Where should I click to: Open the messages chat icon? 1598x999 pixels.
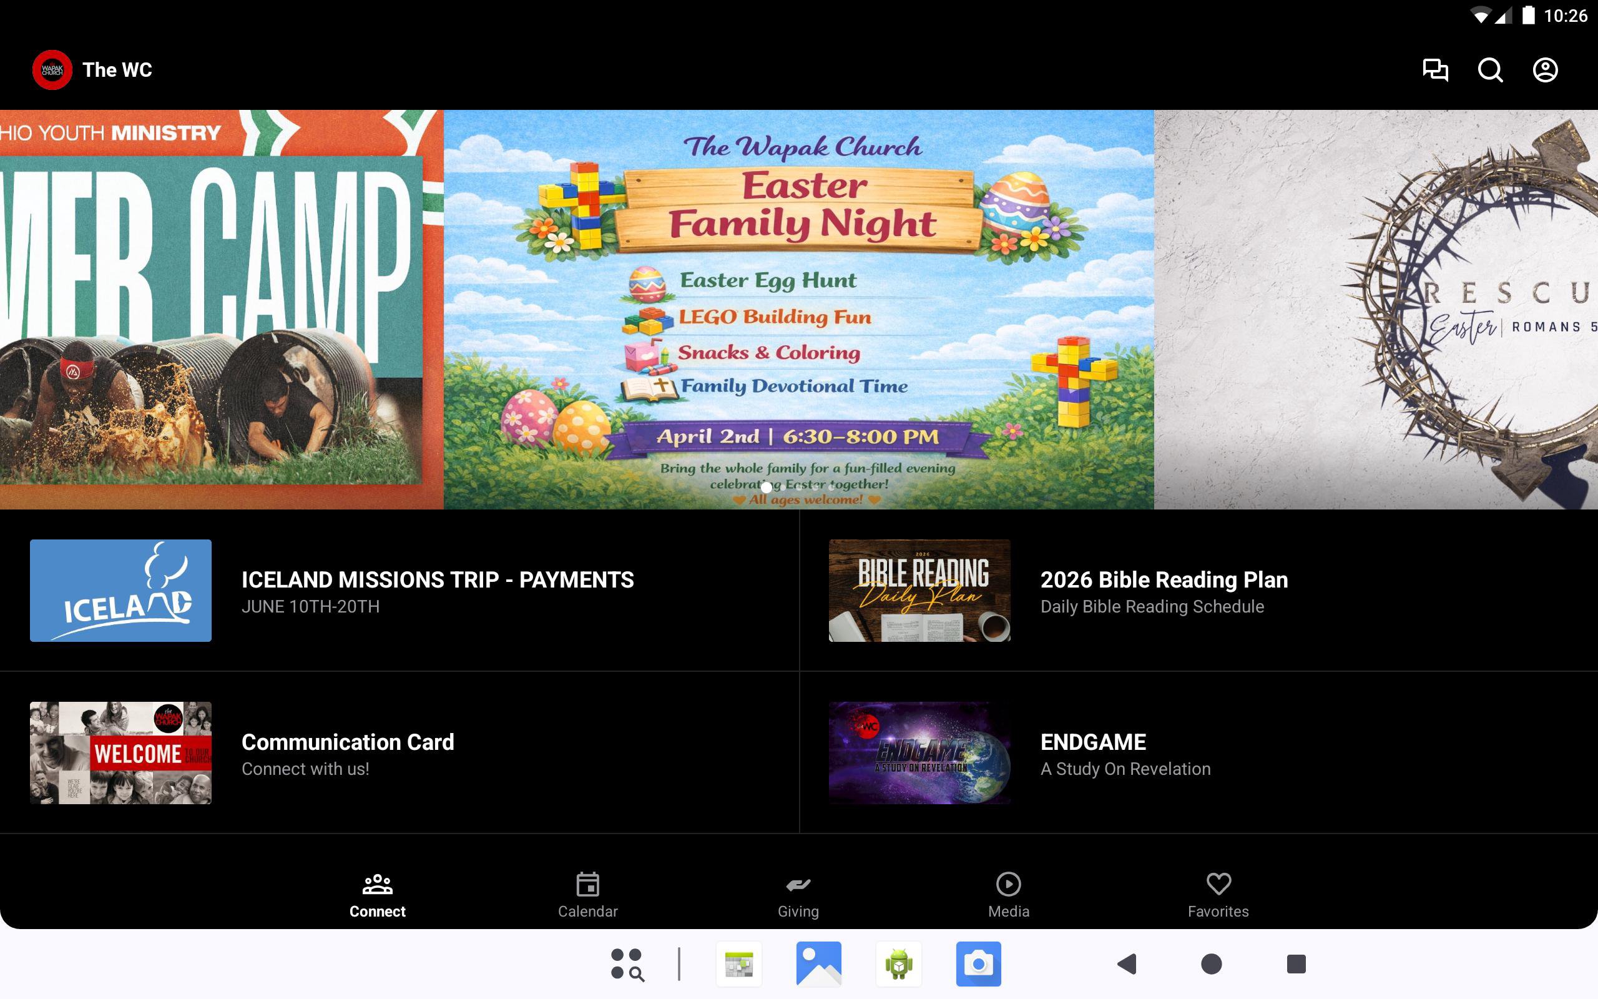pyautogui.click(x=1435, y=70)
